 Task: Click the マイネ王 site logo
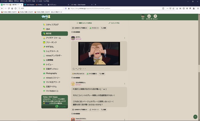[x=46, y=17]
